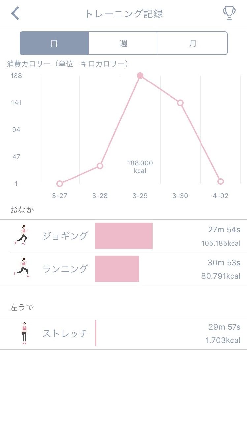Select the 日 (day) tab
247x426 pixels.
pos(54,43)
